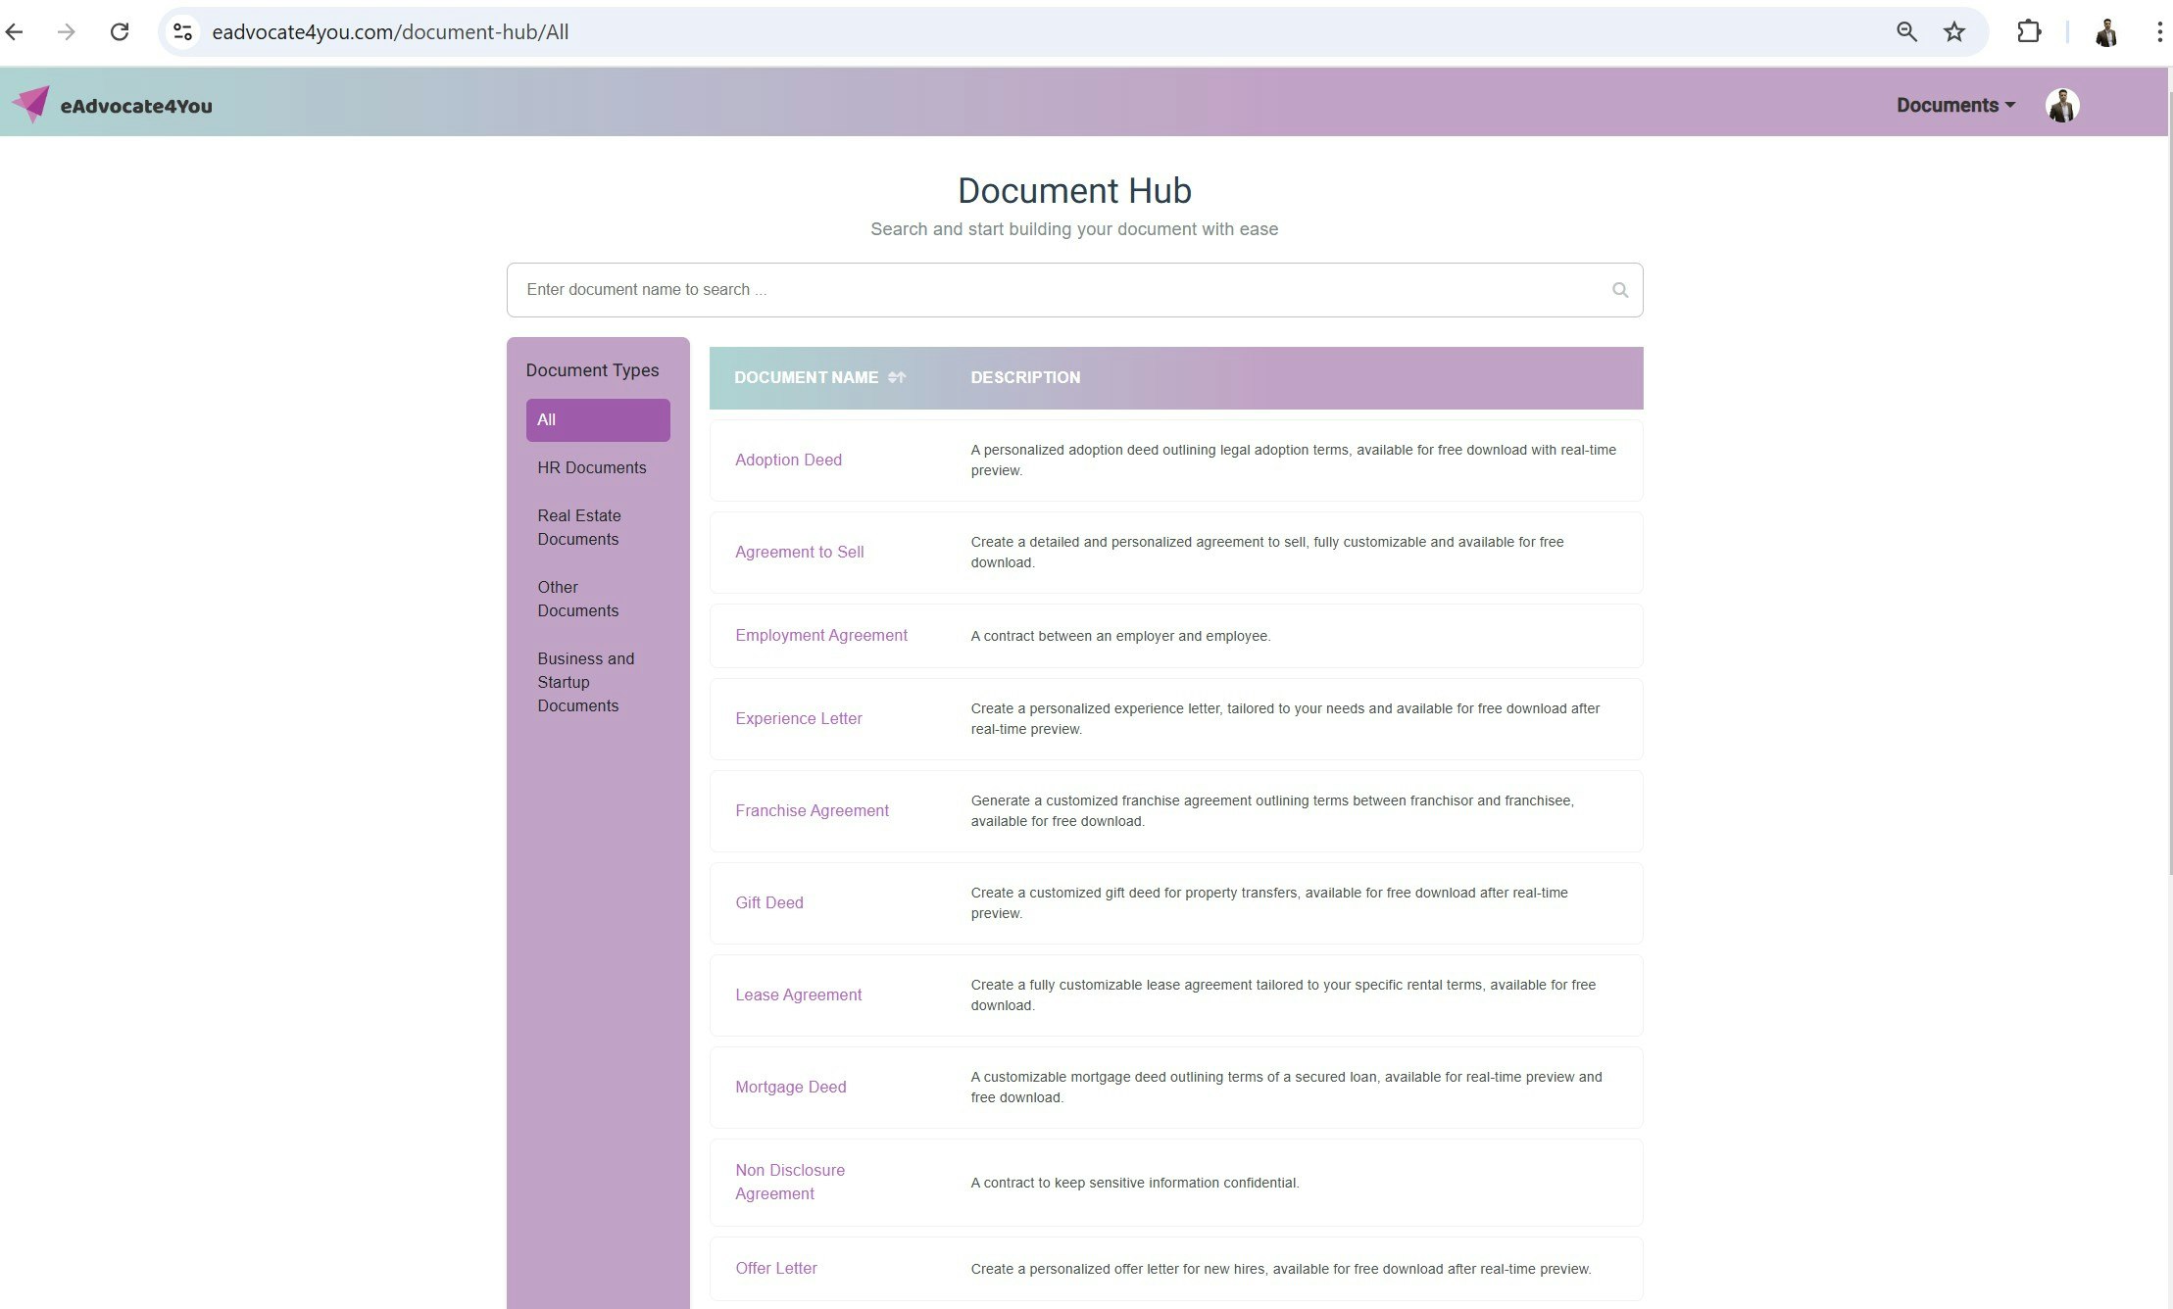The image size is (2173, 1309).
Task: View site information icon in address bar
Action: tap(182, 32)
